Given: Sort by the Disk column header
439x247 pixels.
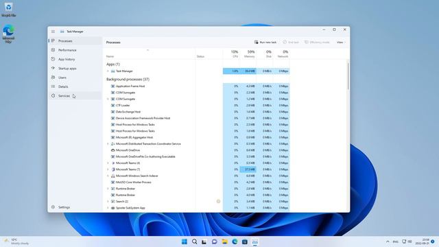Looking at the screenshot, I should [x=265, y=54].
